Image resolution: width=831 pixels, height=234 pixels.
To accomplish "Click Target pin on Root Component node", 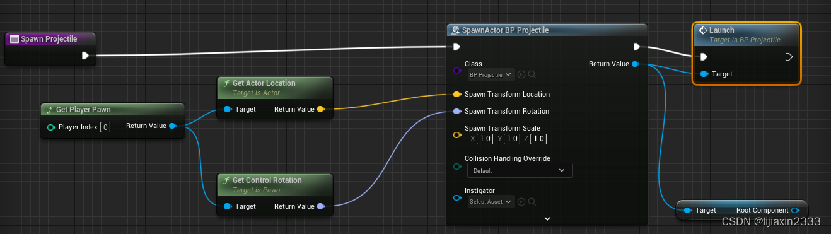I will 687,210.
